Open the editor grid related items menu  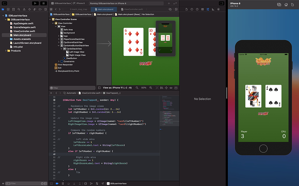pos(51,9)
